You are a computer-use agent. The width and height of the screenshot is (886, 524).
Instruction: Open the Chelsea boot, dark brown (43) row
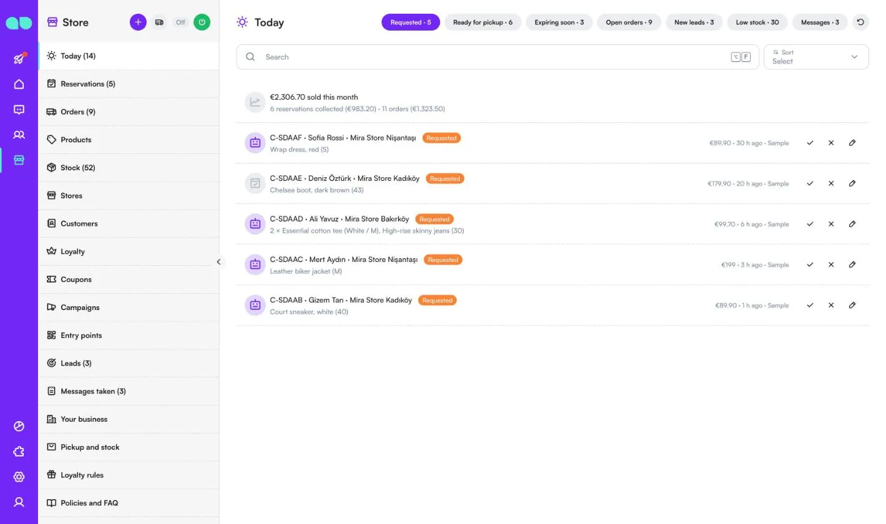(x=552, y=183)
